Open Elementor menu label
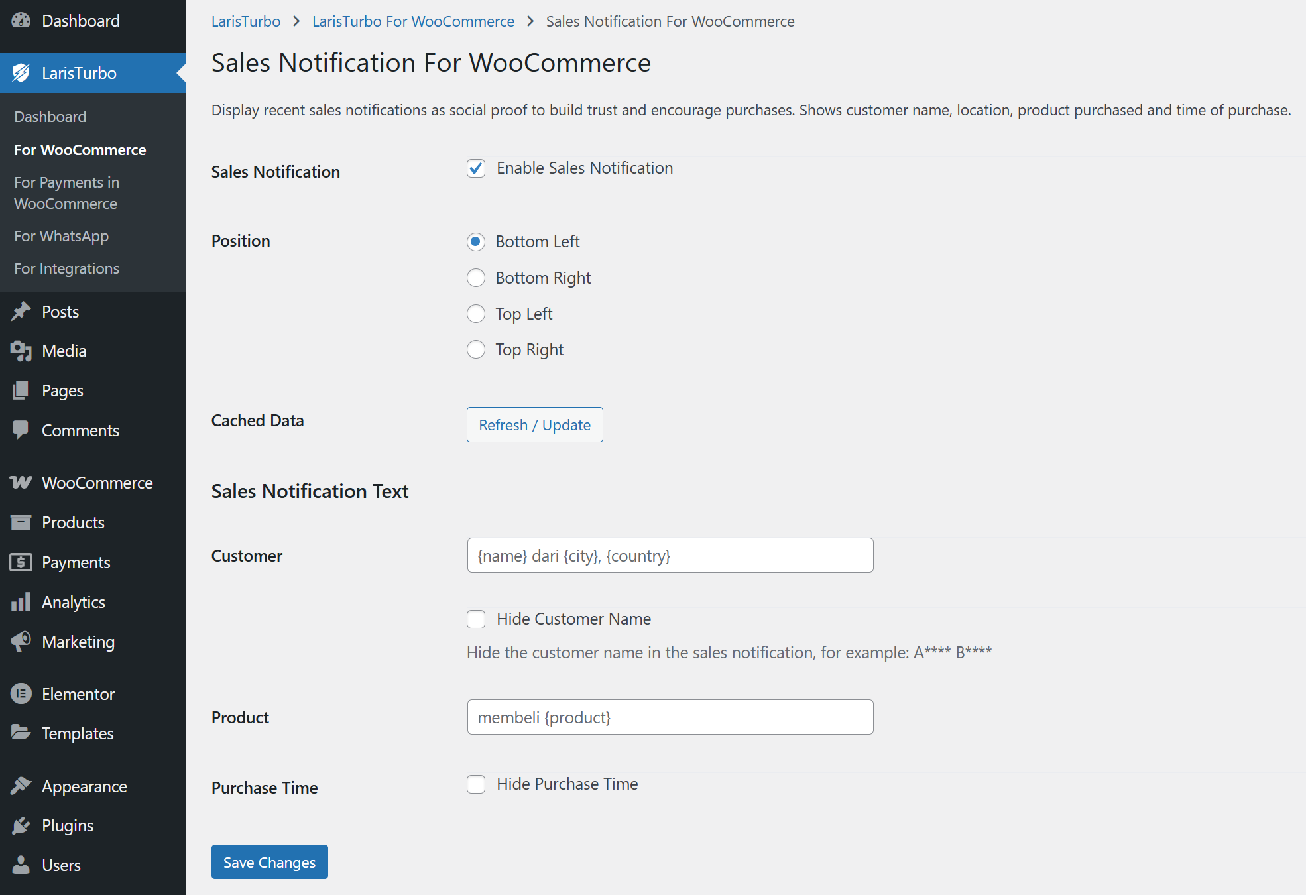1306x895 pixels. coord(78,694)
